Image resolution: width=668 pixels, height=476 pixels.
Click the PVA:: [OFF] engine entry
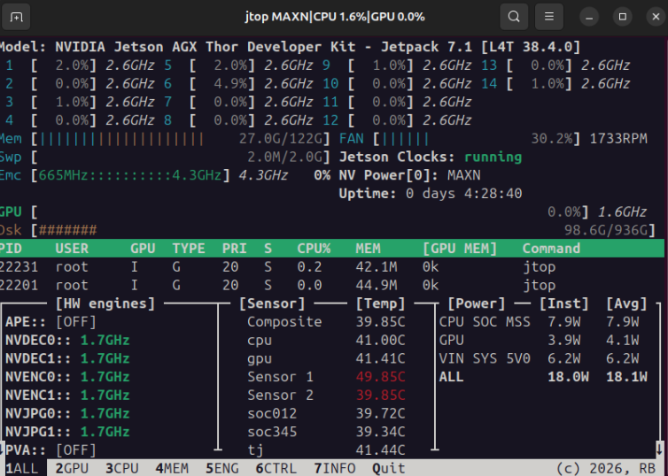50,449
